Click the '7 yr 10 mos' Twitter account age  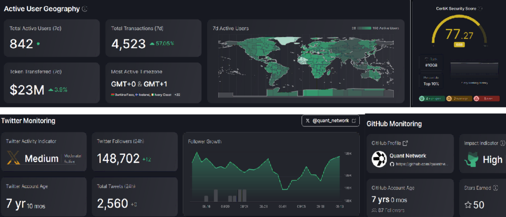(x=26, y=204)
